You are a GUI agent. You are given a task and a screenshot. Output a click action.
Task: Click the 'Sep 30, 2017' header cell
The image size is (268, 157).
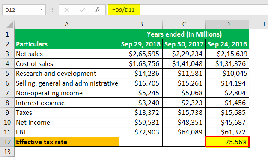pyautogui.click(x=184, y=44)
